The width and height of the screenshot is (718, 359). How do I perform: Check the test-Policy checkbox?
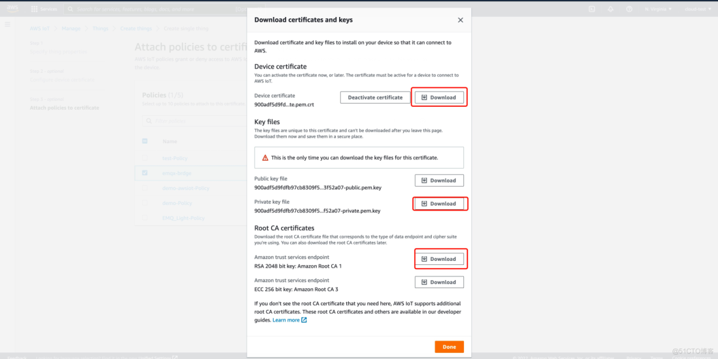point(144,158)
